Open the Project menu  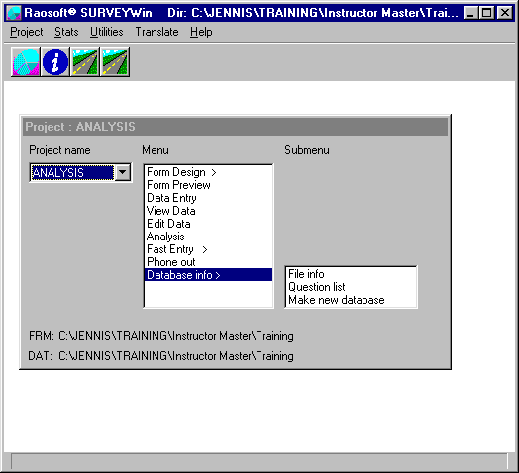[x=27, y=32]
